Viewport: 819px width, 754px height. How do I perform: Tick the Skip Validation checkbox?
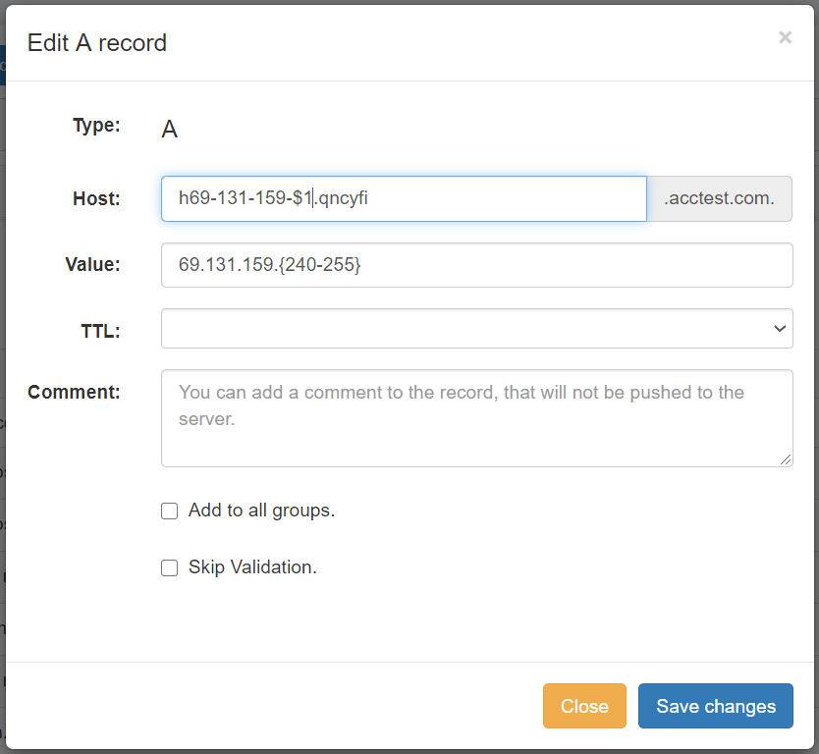(170, 568)
